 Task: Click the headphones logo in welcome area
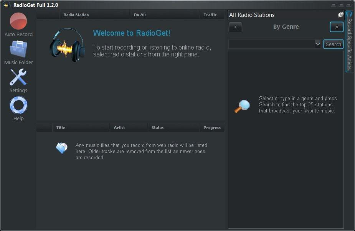click(67, 45)
